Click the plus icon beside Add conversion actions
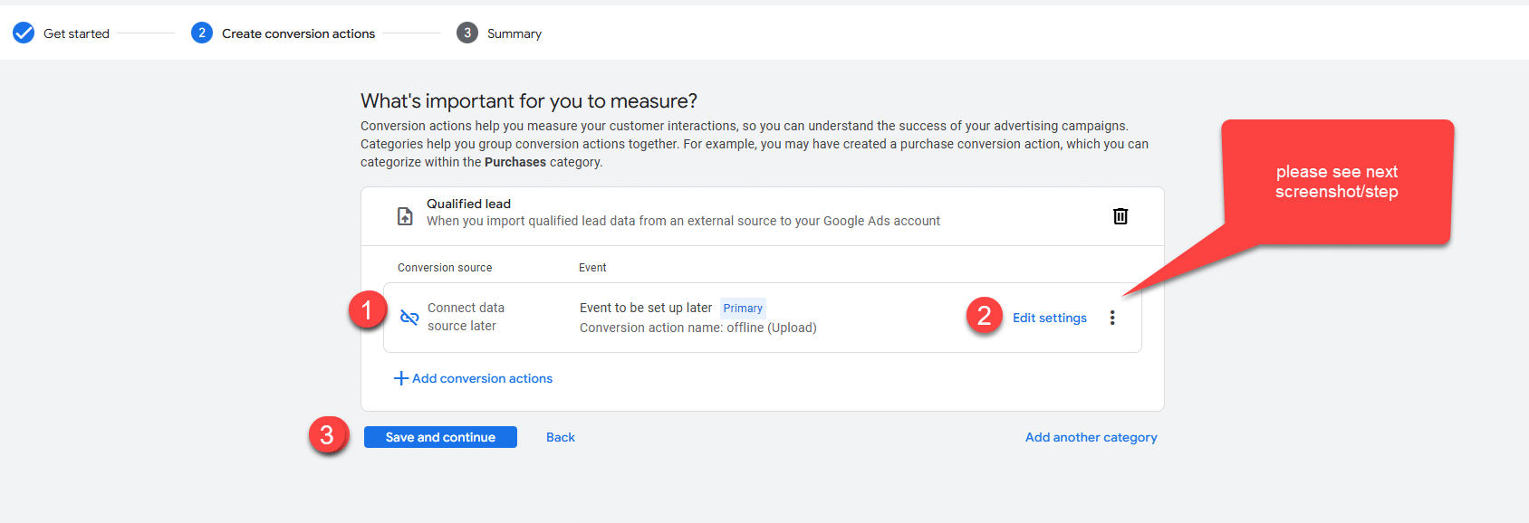 click(x=400, y=378)
